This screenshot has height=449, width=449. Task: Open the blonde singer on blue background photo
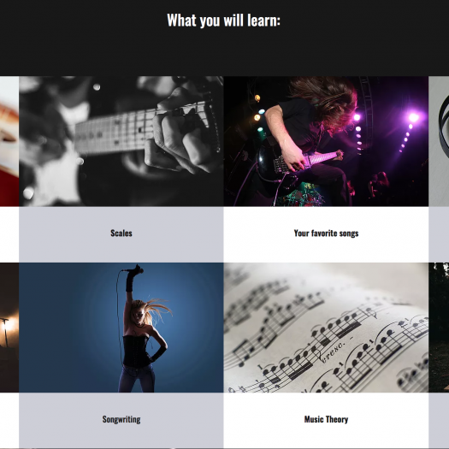pyautogui.click(x=121, y=328)
